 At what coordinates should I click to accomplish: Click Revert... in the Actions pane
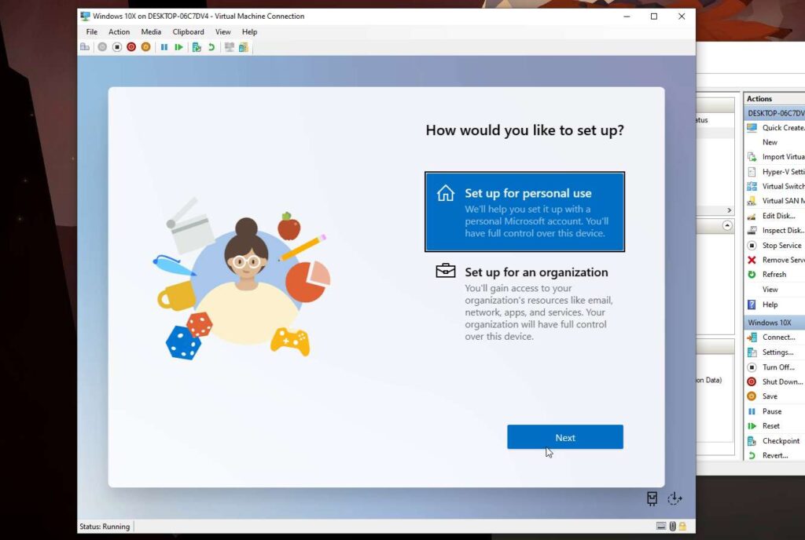click(x=775, y=455)
